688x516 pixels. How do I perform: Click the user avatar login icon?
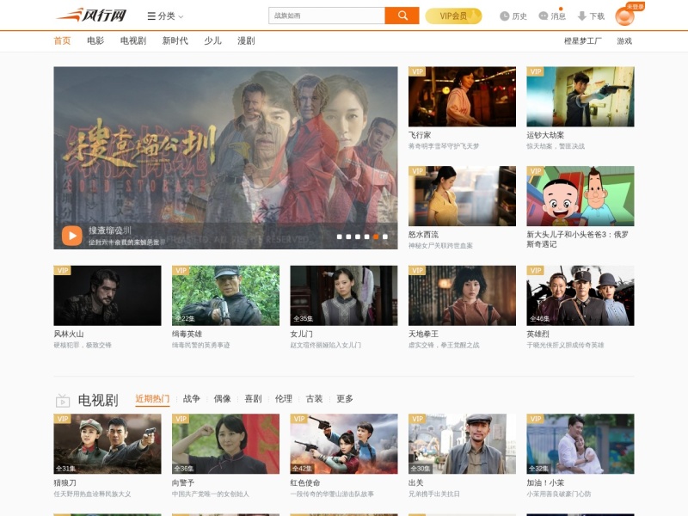tap(625, 16)
